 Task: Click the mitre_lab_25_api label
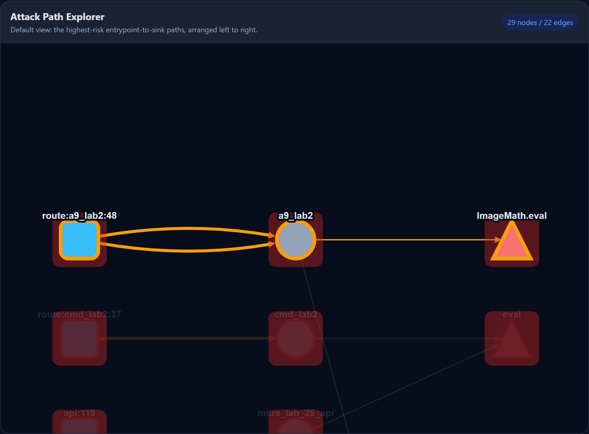295,413
